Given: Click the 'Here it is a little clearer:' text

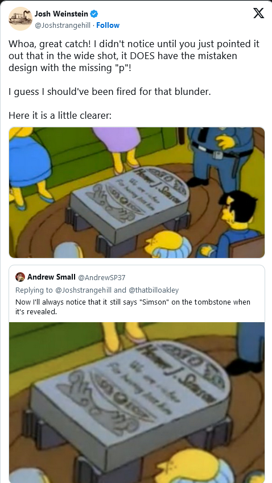Looking at the screenshot, I should click(60, 115).
